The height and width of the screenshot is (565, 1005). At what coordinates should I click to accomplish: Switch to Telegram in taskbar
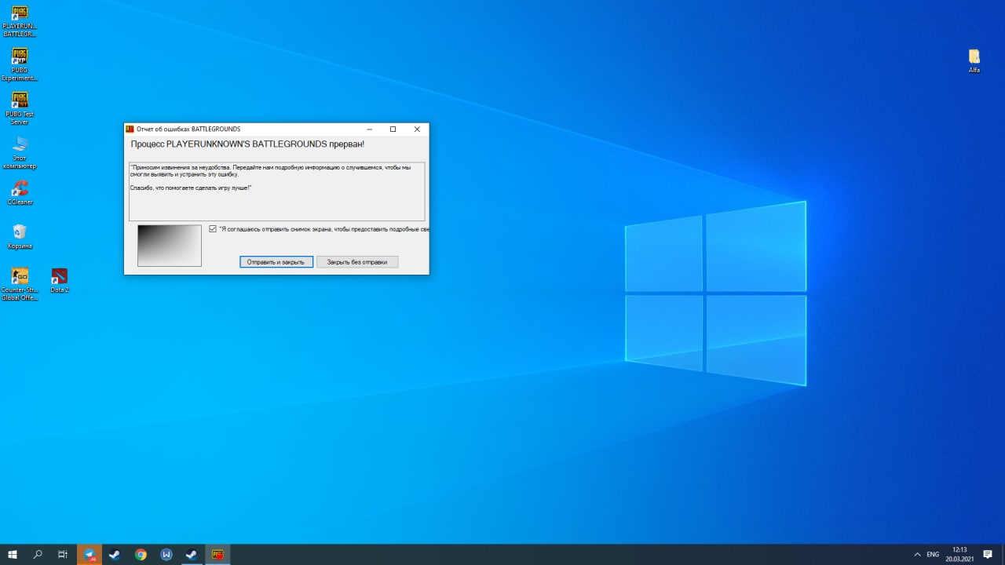coord(90,554)
